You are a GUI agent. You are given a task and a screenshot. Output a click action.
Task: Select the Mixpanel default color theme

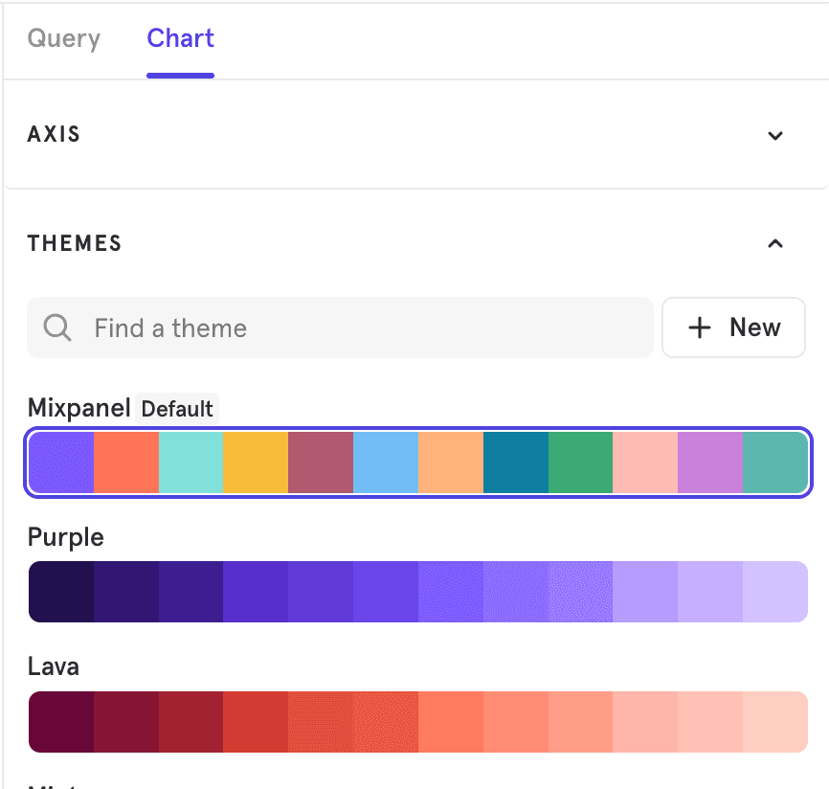pyautogui.click(x=416, y=462)
